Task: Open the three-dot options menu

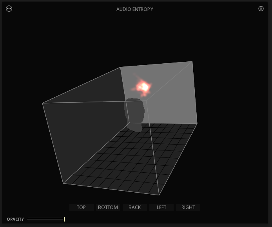Action: click(x=9, y=9)
